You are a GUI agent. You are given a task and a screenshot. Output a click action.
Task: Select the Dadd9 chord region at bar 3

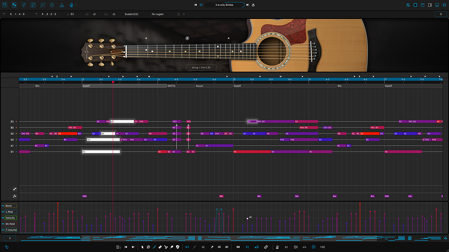point(125,86)
